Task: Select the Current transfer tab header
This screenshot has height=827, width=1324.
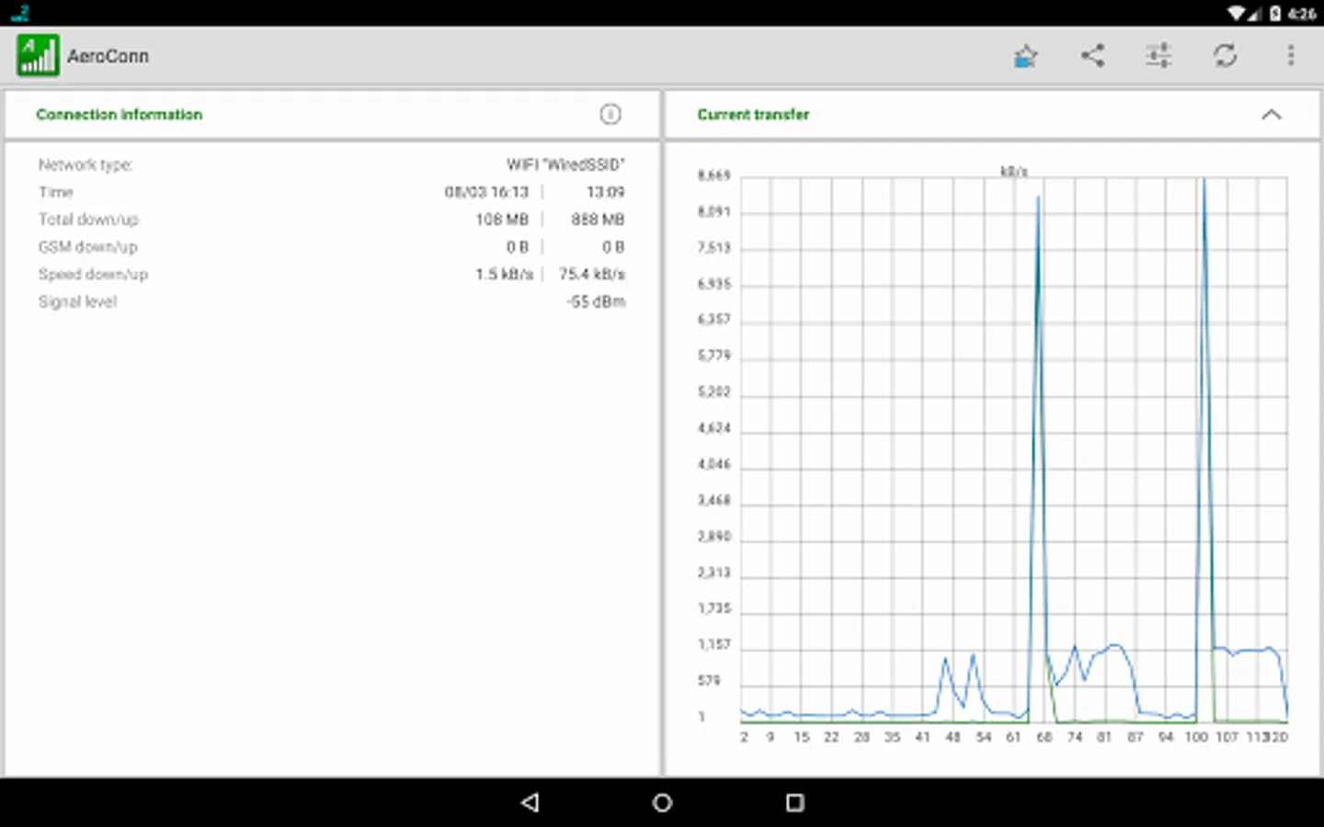Action: 753,114
